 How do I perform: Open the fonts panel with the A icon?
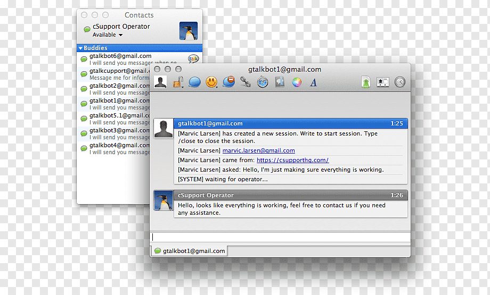coord(313,82)
